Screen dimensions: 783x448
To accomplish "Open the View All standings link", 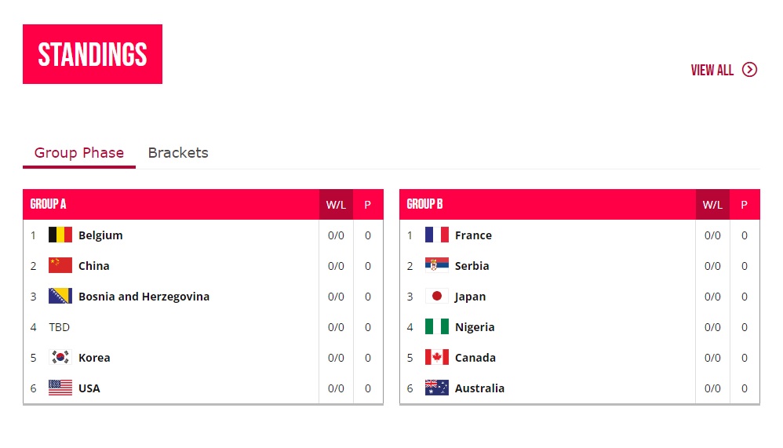I will pyautogui.click(x=712, y=70).
